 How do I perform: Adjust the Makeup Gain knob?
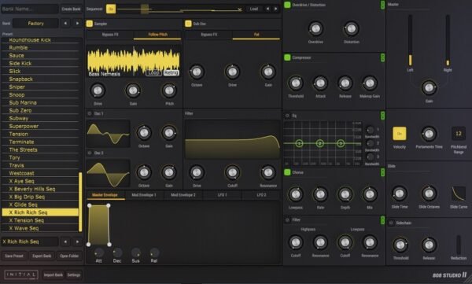[370, 83]
